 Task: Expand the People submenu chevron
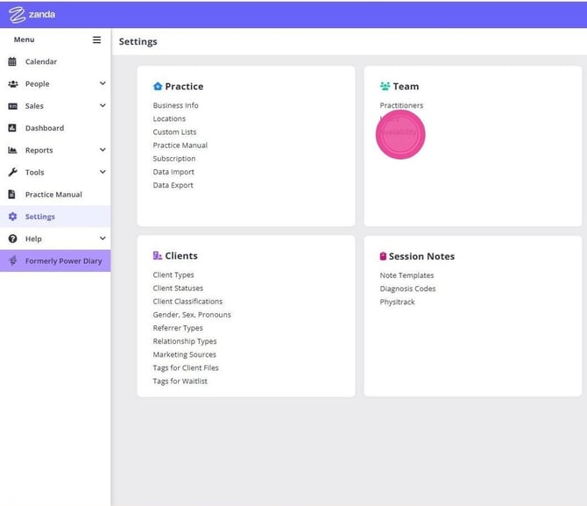tap(103, 83)
